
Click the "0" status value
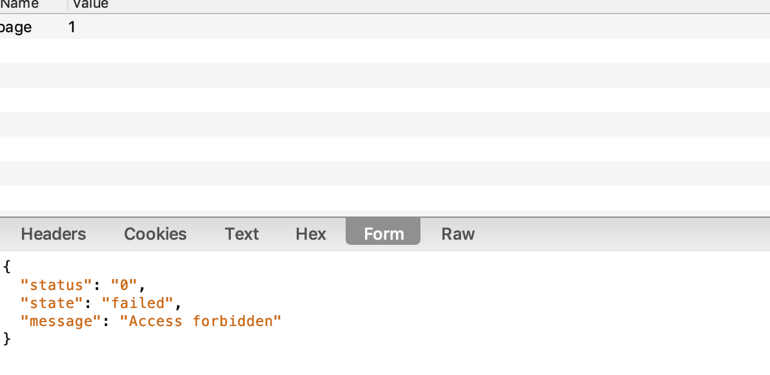point(123,285)
